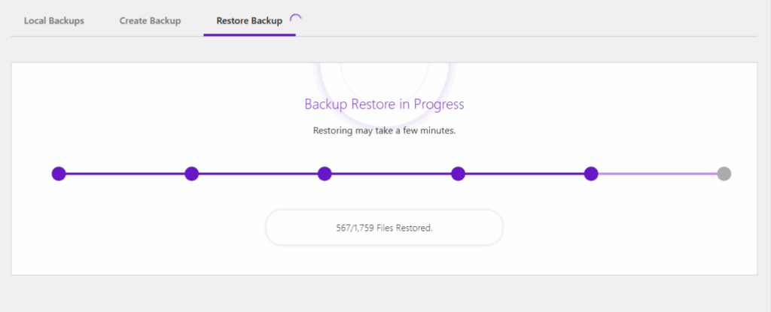The image size is (771, 312).
Task: Select the Restore Backup tab
Action: coord(248,20)
